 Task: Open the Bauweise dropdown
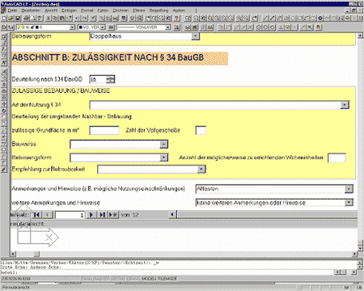point(163,145)
